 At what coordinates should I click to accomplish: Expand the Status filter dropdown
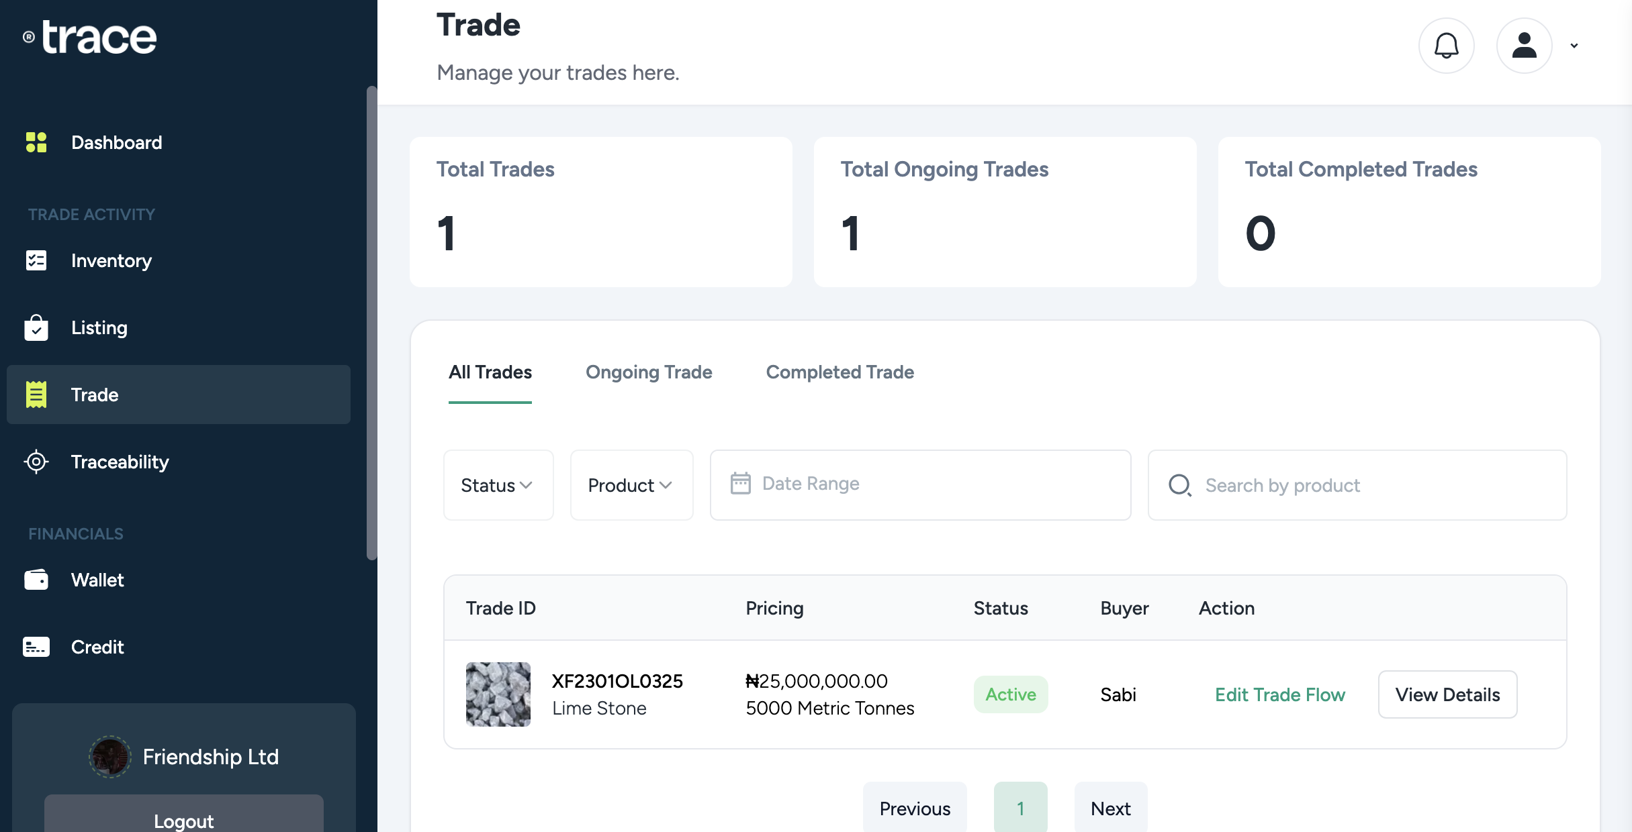(498, 485)
